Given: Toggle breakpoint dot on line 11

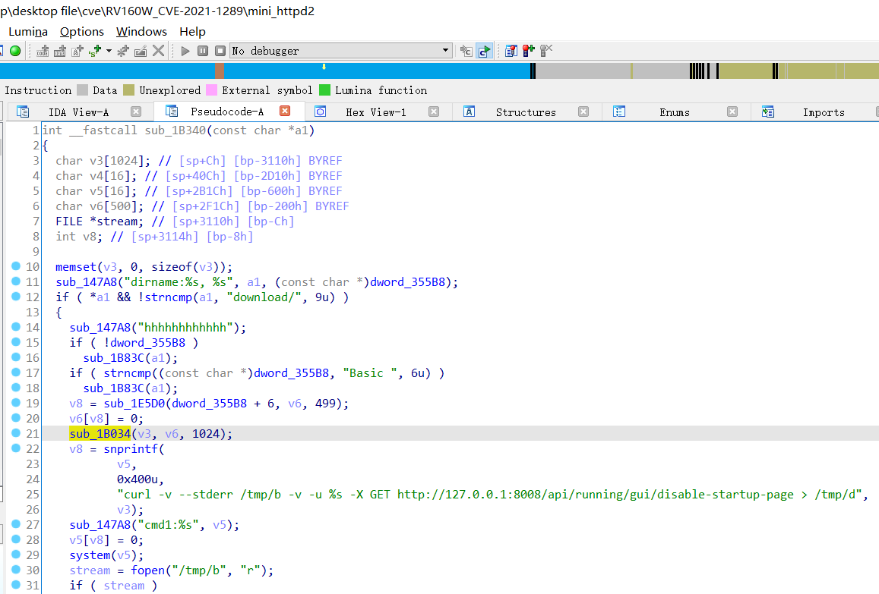Looking at the screenshot, I should 16,281.
